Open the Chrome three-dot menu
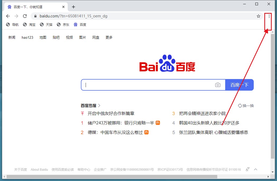The height and width of the screenshot is (181, 277). 269,16
